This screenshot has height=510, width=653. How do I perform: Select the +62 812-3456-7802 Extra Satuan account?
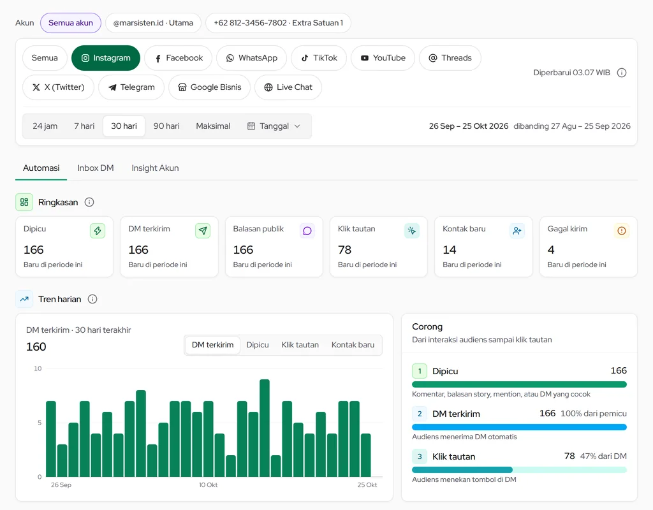278,23
